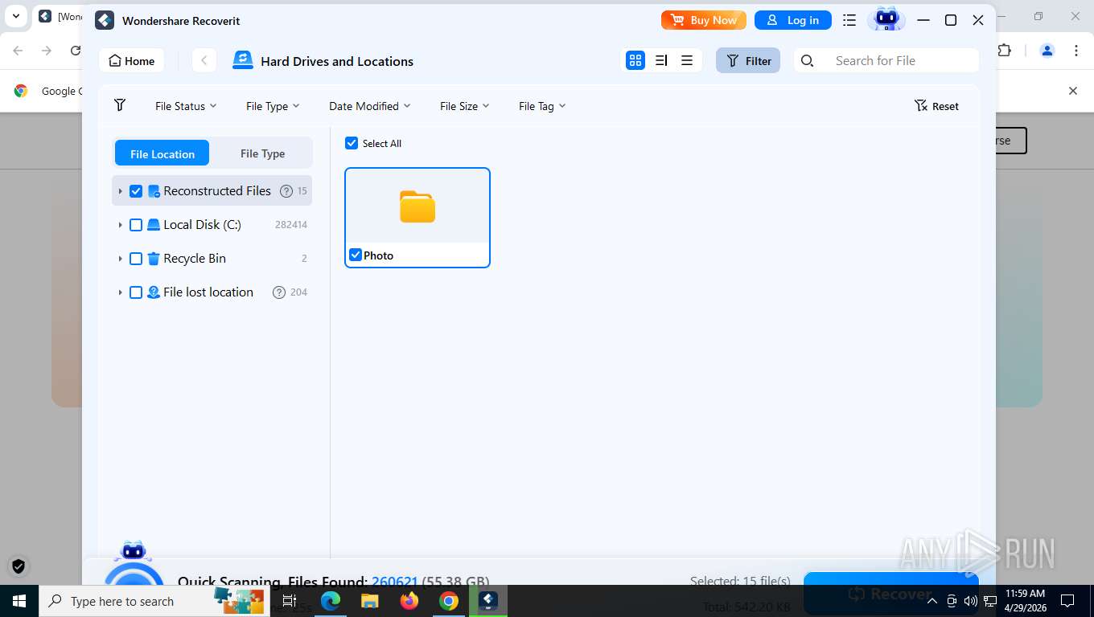Toggle the Filter button
The height and width of the screenshot is (617, 1094).
(748, 60)
